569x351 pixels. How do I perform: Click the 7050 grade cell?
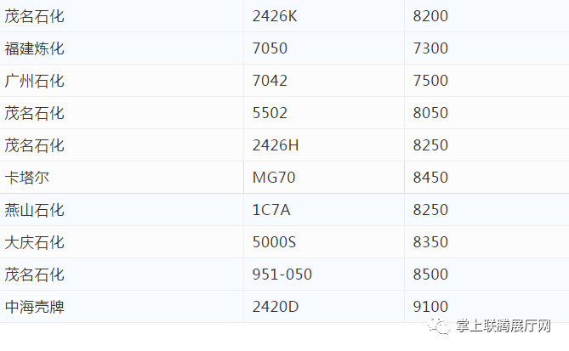coord(324,48)
